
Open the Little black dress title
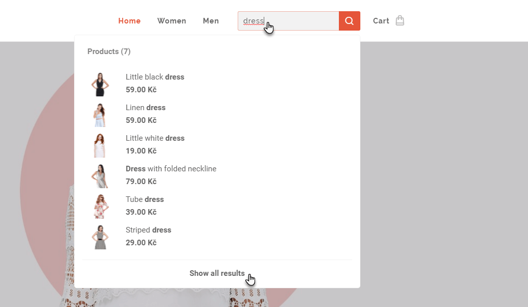pos(155,77)
